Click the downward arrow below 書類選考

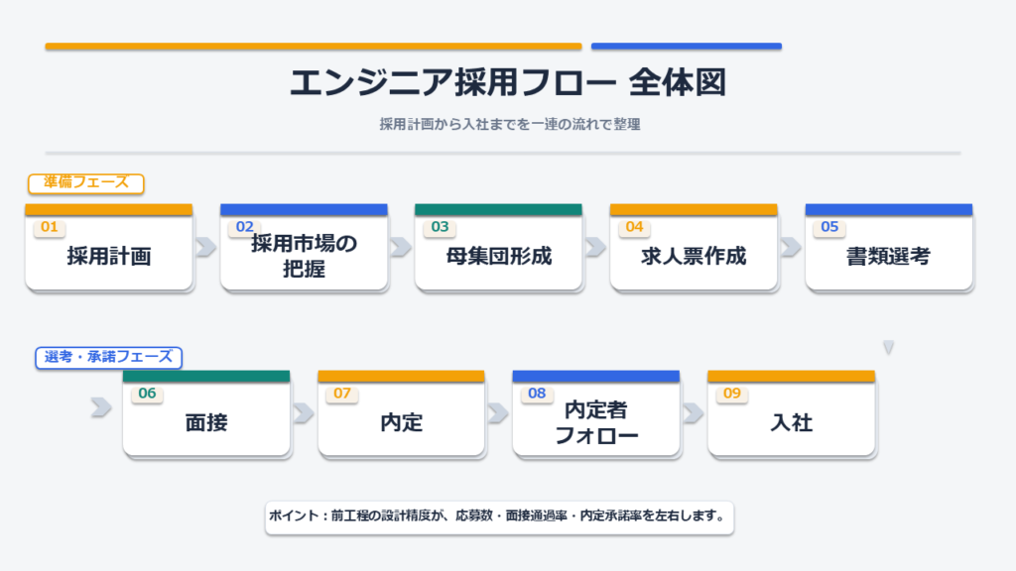(889, 348)
